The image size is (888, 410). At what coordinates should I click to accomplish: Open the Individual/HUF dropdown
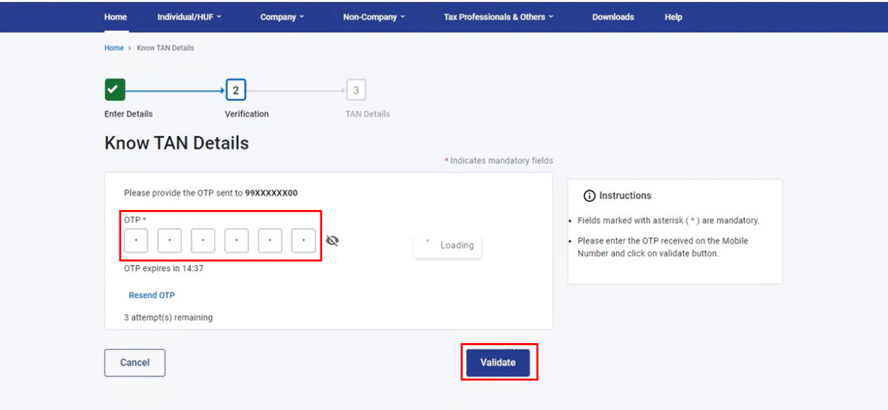(x=189, y=16)
